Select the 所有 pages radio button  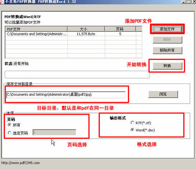[9, 125]
